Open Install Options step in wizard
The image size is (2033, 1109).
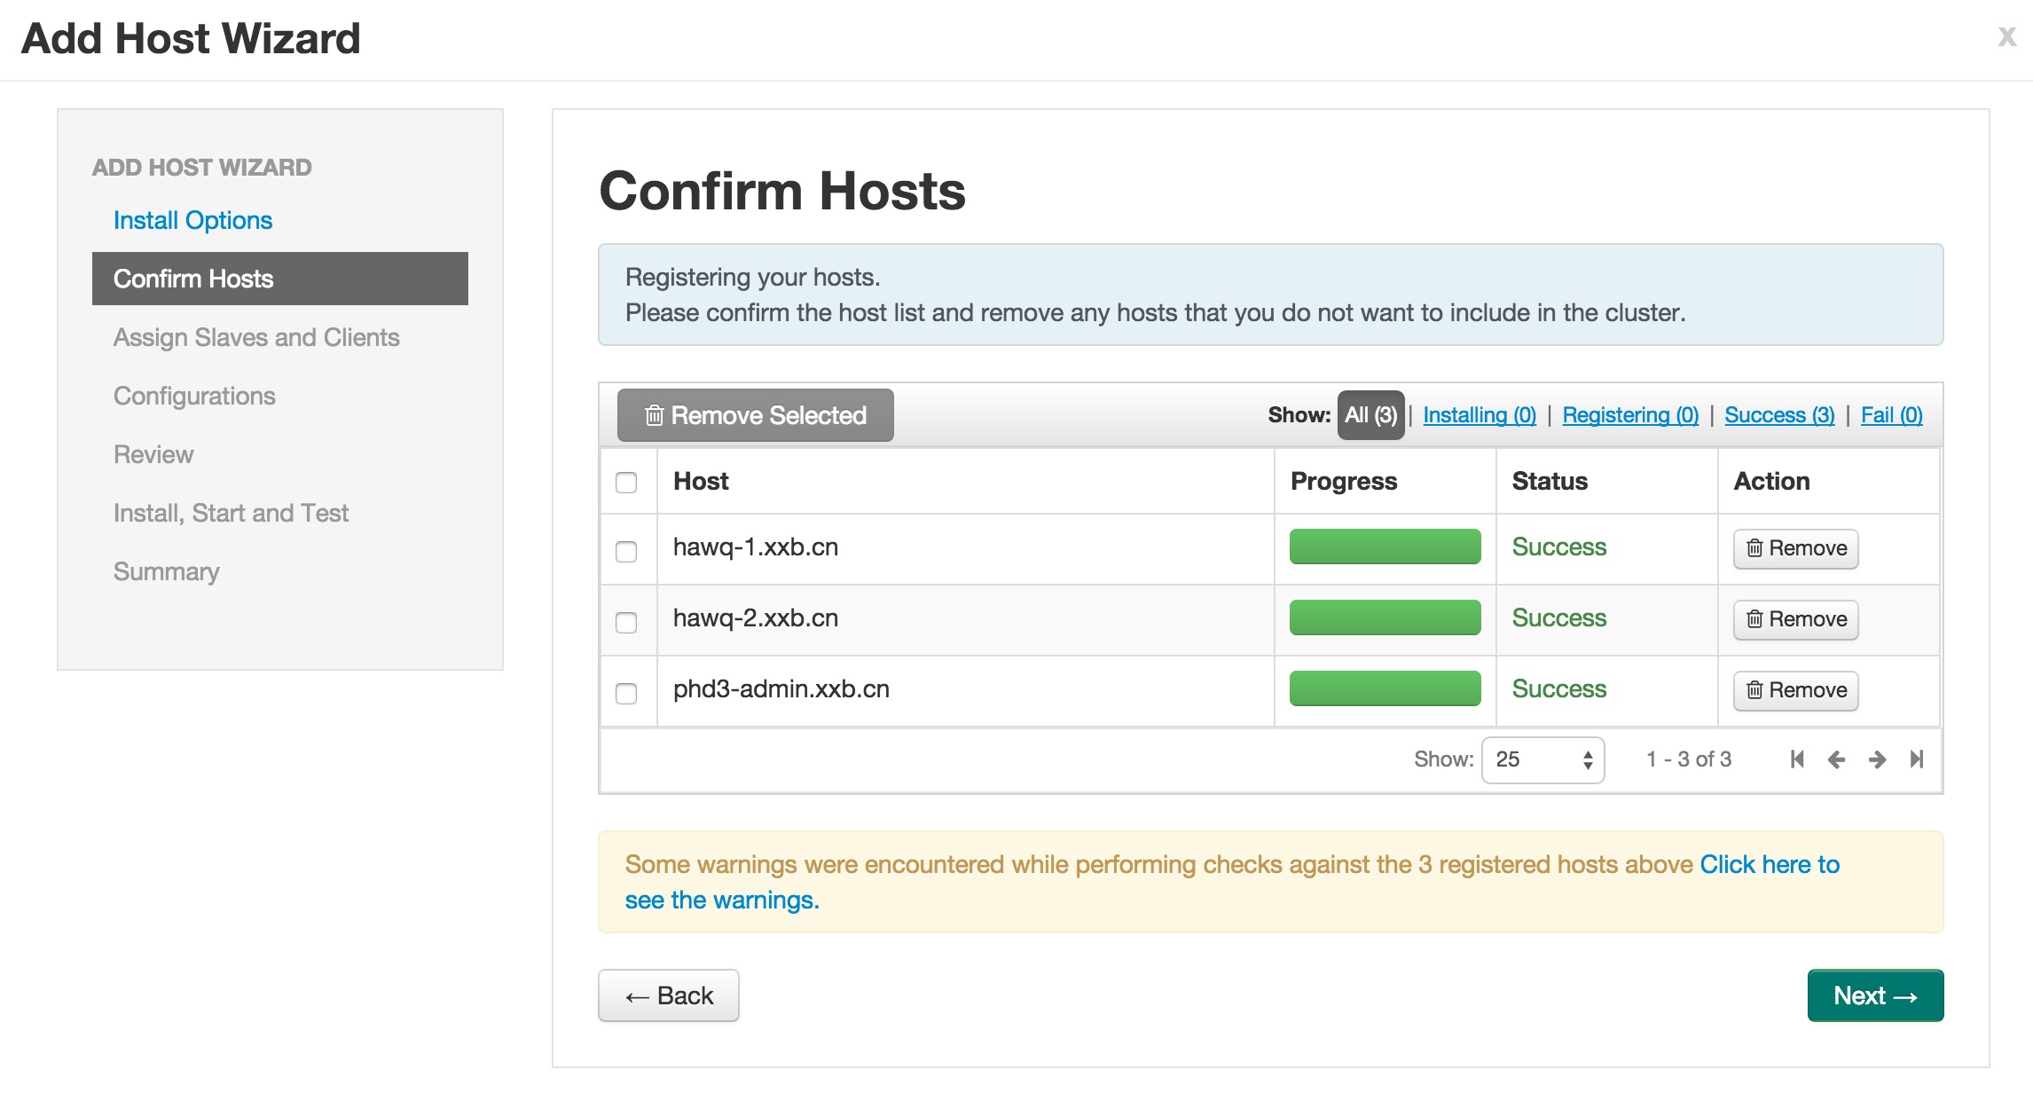[192, 218]
